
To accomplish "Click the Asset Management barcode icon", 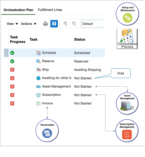I will pos(38,87).
